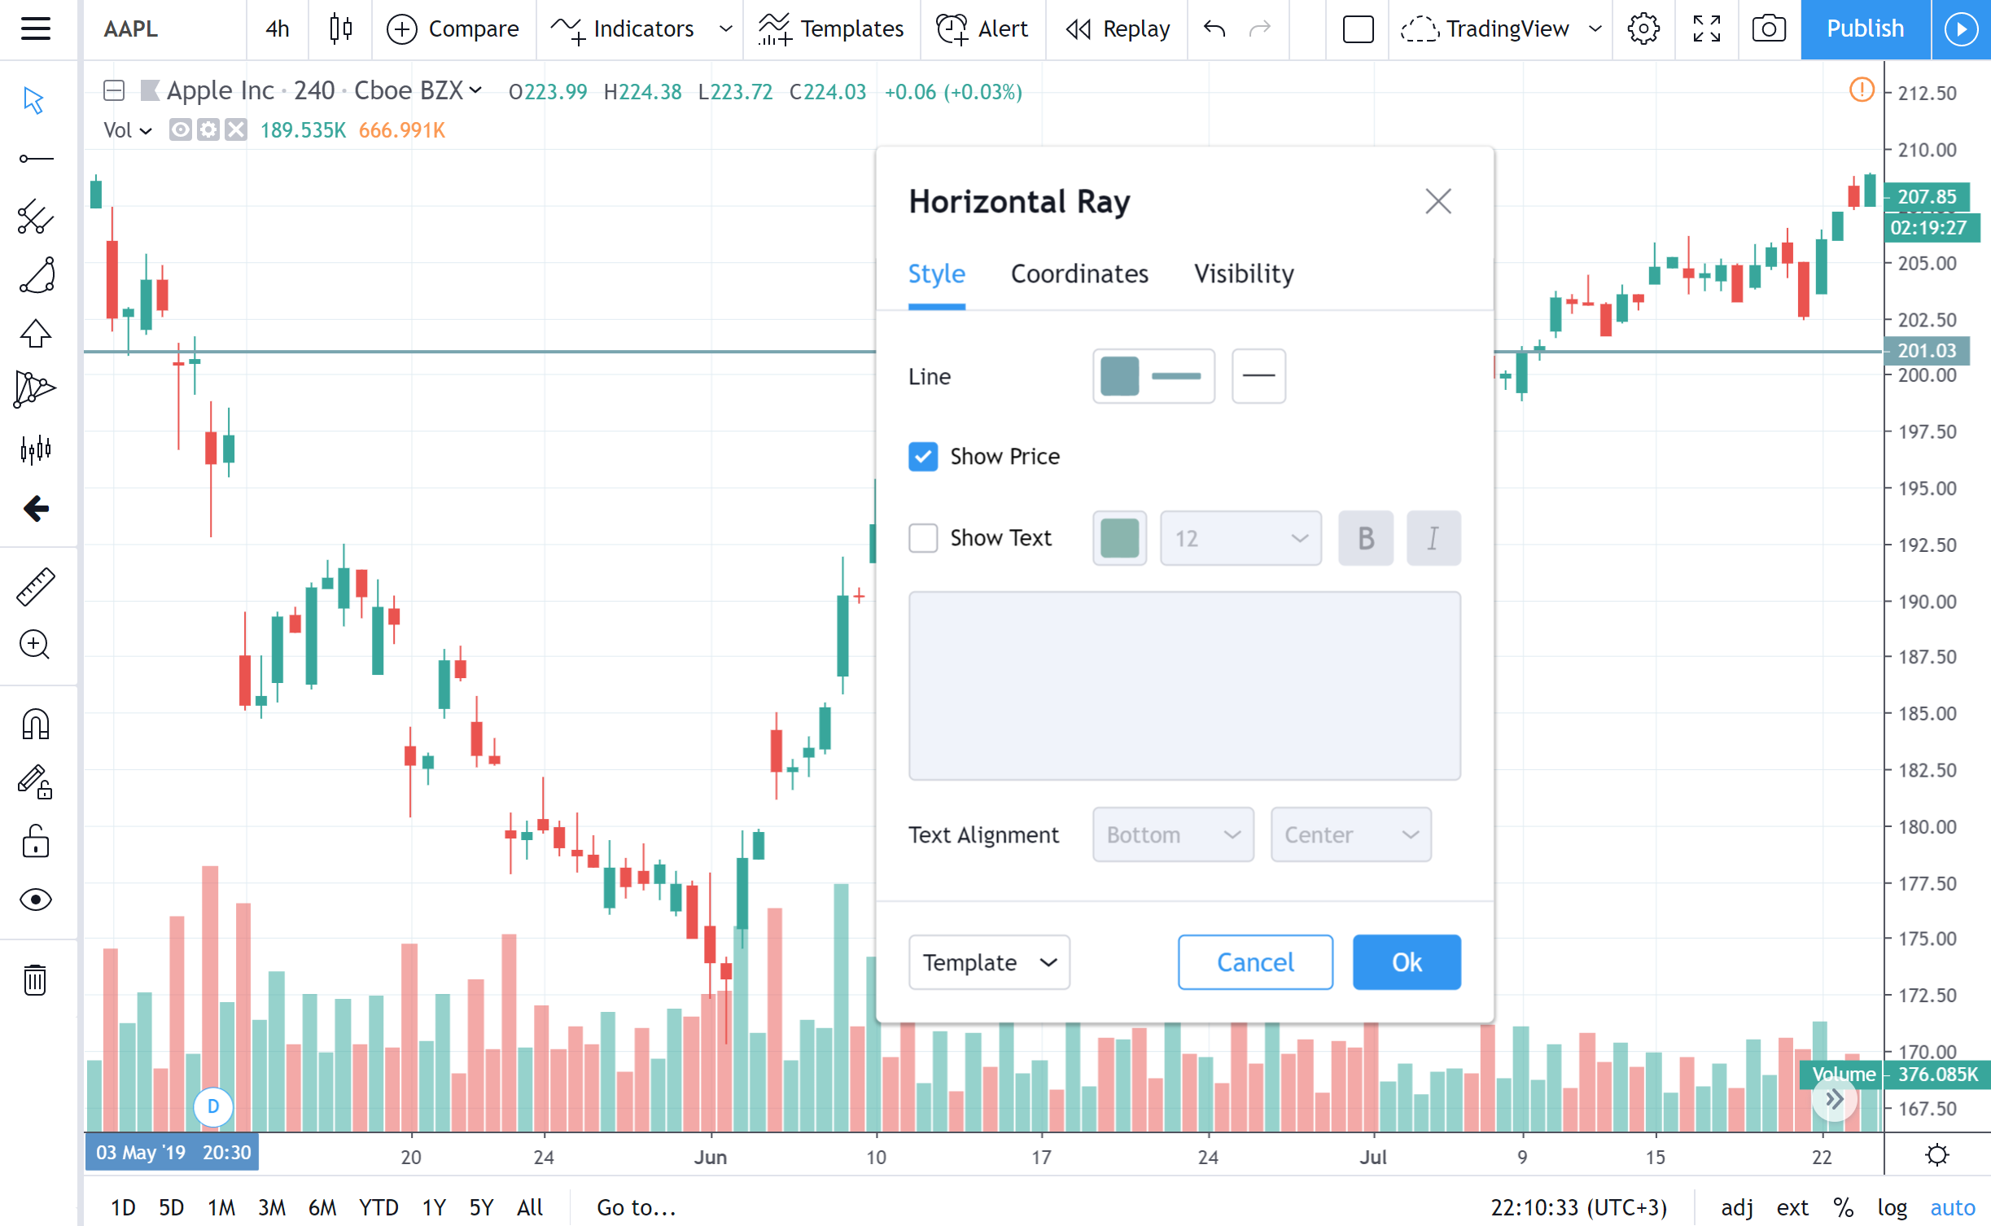This screenshot has height=1226, width=1991.
Task: Uncheck the Show Price checkbox
Action: click(x=923, y=457)
